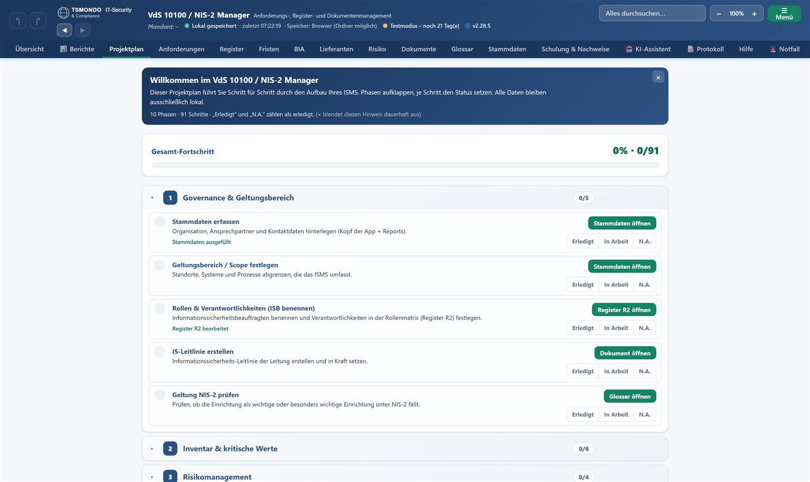Click the Glossar öffnen button
This screenshot has height=482, width=810.
[x=629, y=396]
